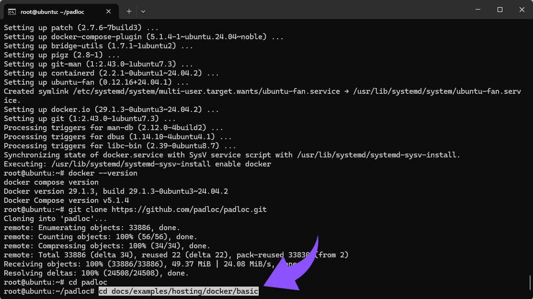Click the "Setting up bridge-utils" line
The height and width of the screenshot is (299, 533).
(x=99, y=46)
